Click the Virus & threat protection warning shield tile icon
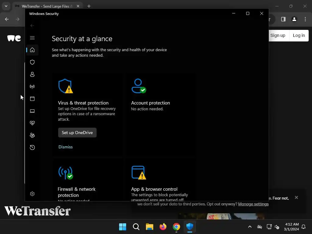The width and height of the screenshot is (312, 234). pos(66,86)
